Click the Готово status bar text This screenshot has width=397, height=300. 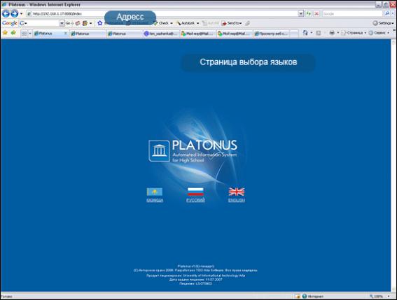[7, 297]
